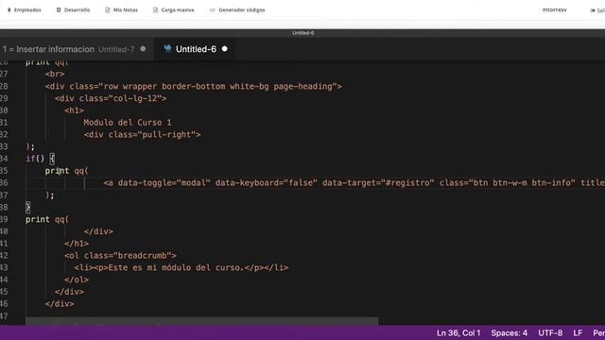Click the div class="pull-right" line

pos(142,134)
